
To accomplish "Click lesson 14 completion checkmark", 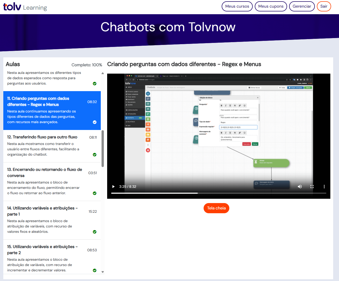I will pyautogui.click(x=95, y=232).
